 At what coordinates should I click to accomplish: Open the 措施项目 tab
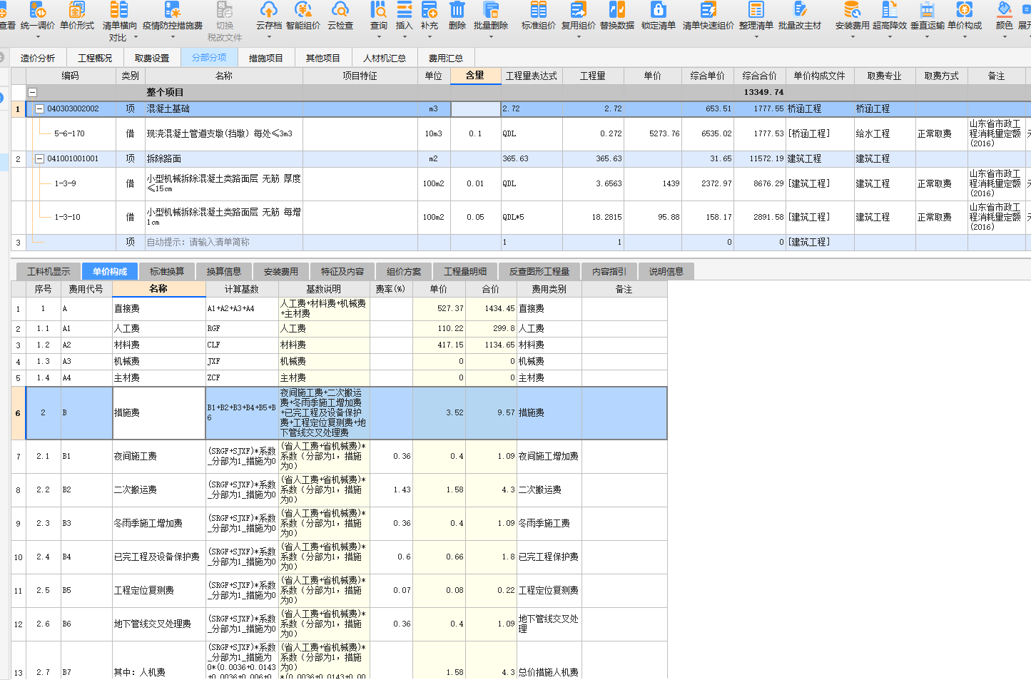[266, 58]
